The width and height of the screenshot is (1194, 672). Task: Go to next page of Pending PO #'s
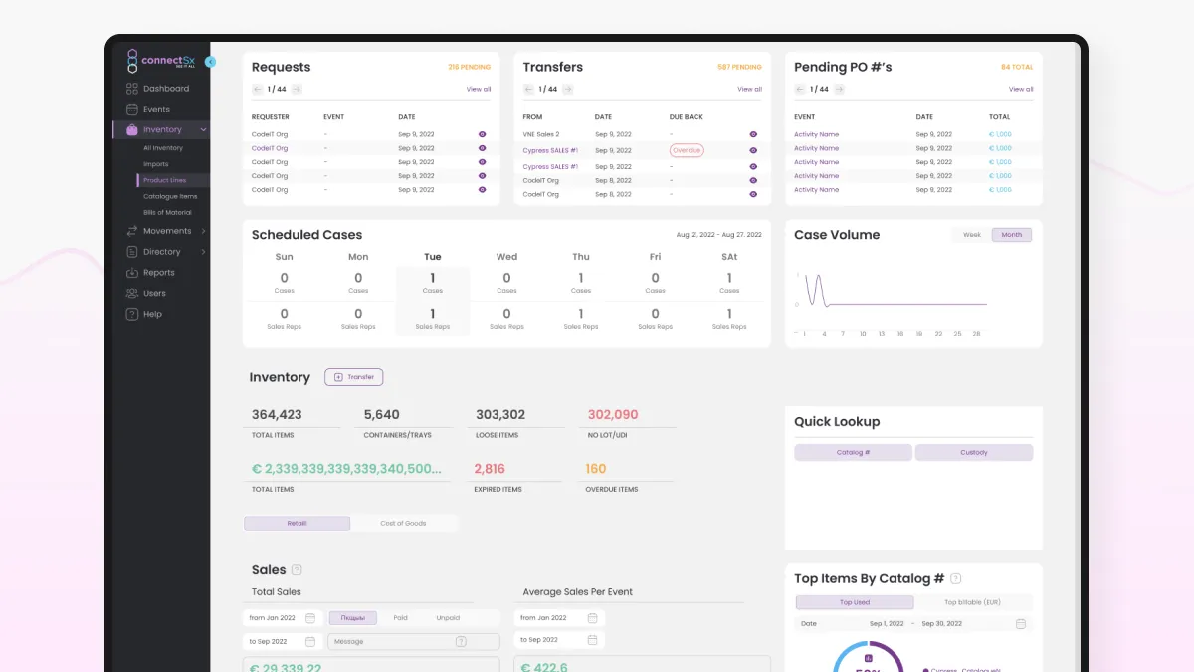[x=840, y=89]
